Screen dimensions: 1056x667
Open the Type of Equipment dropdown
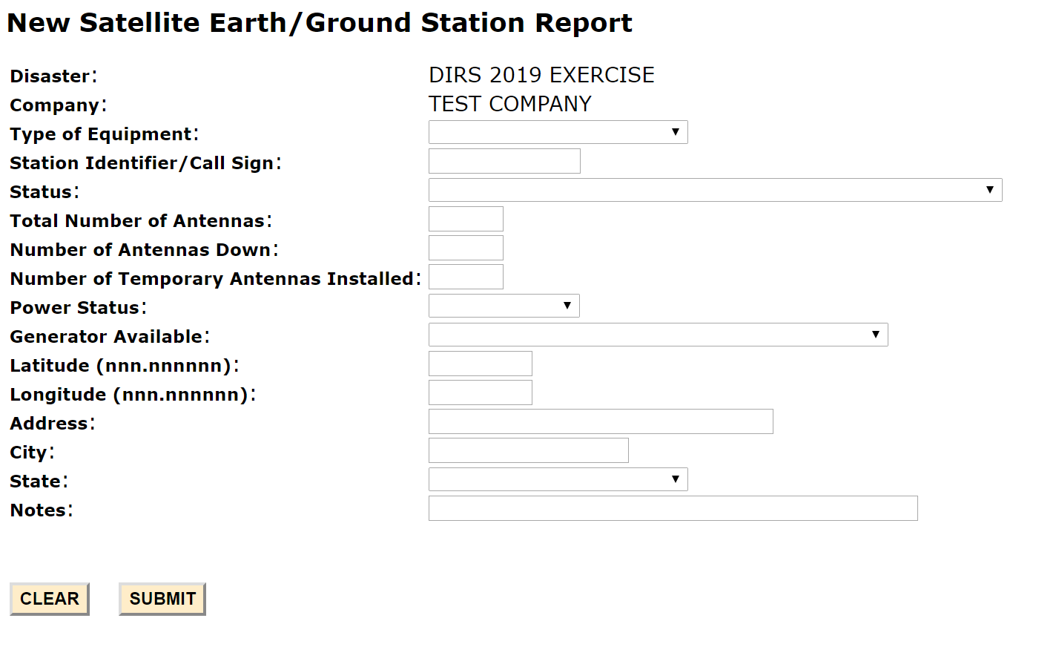(558, 132)
